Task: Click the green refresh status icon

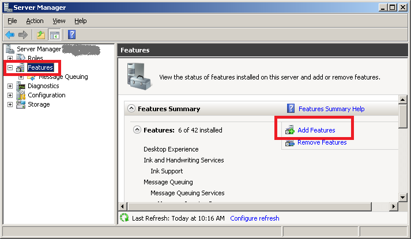Action: click(125, 218)
